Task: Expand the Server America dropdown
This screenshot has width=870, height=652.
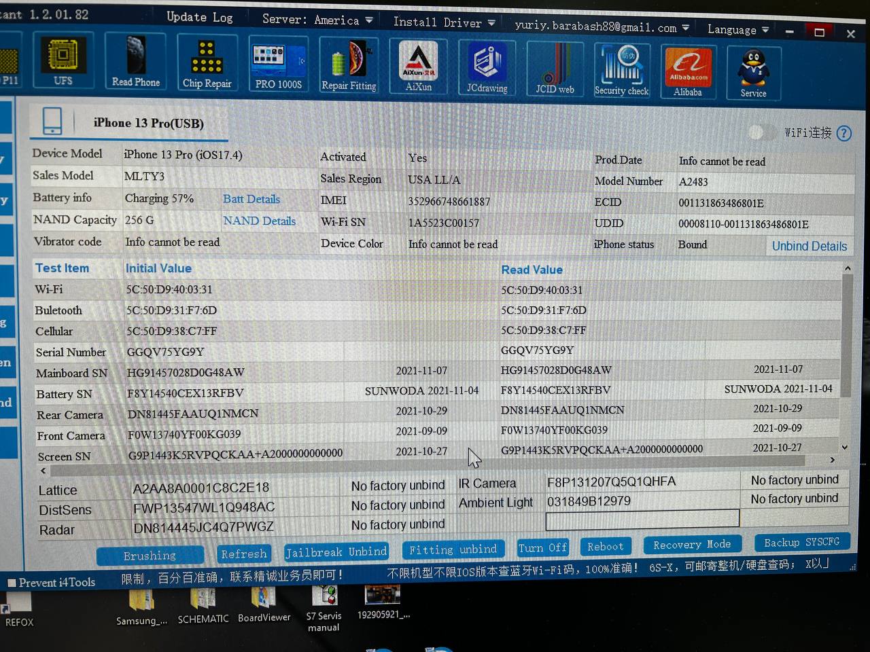Action: 317,20
